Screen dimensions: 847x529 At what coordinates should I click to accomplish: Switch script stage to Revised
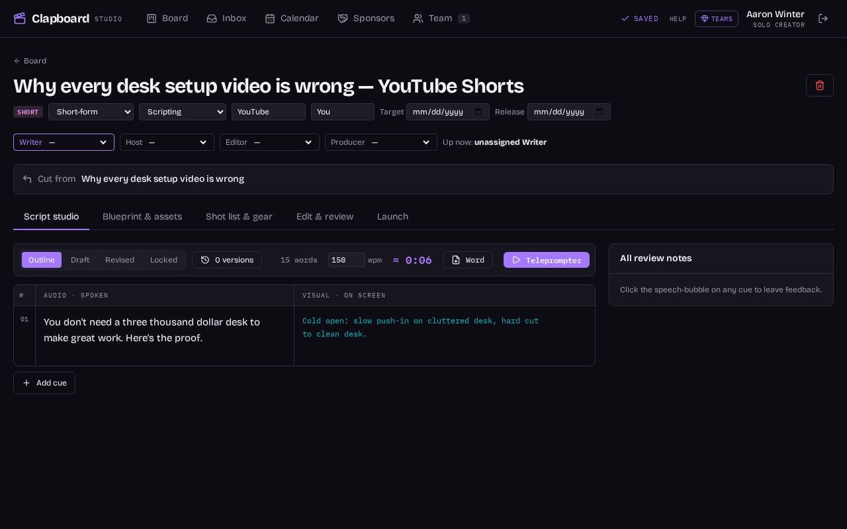point(120,260)
